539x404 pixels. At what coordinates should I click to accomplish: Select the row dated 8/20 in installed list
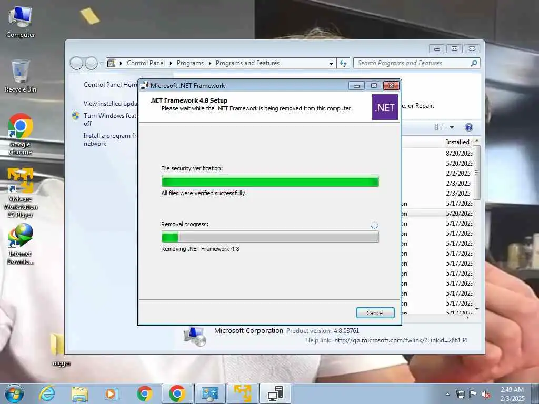[x=438, y=153]
